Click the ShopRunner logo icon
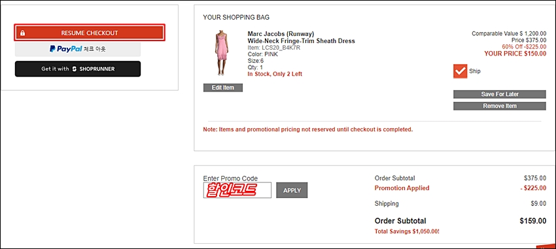556x249 pixels. click(x=75, y=69)
